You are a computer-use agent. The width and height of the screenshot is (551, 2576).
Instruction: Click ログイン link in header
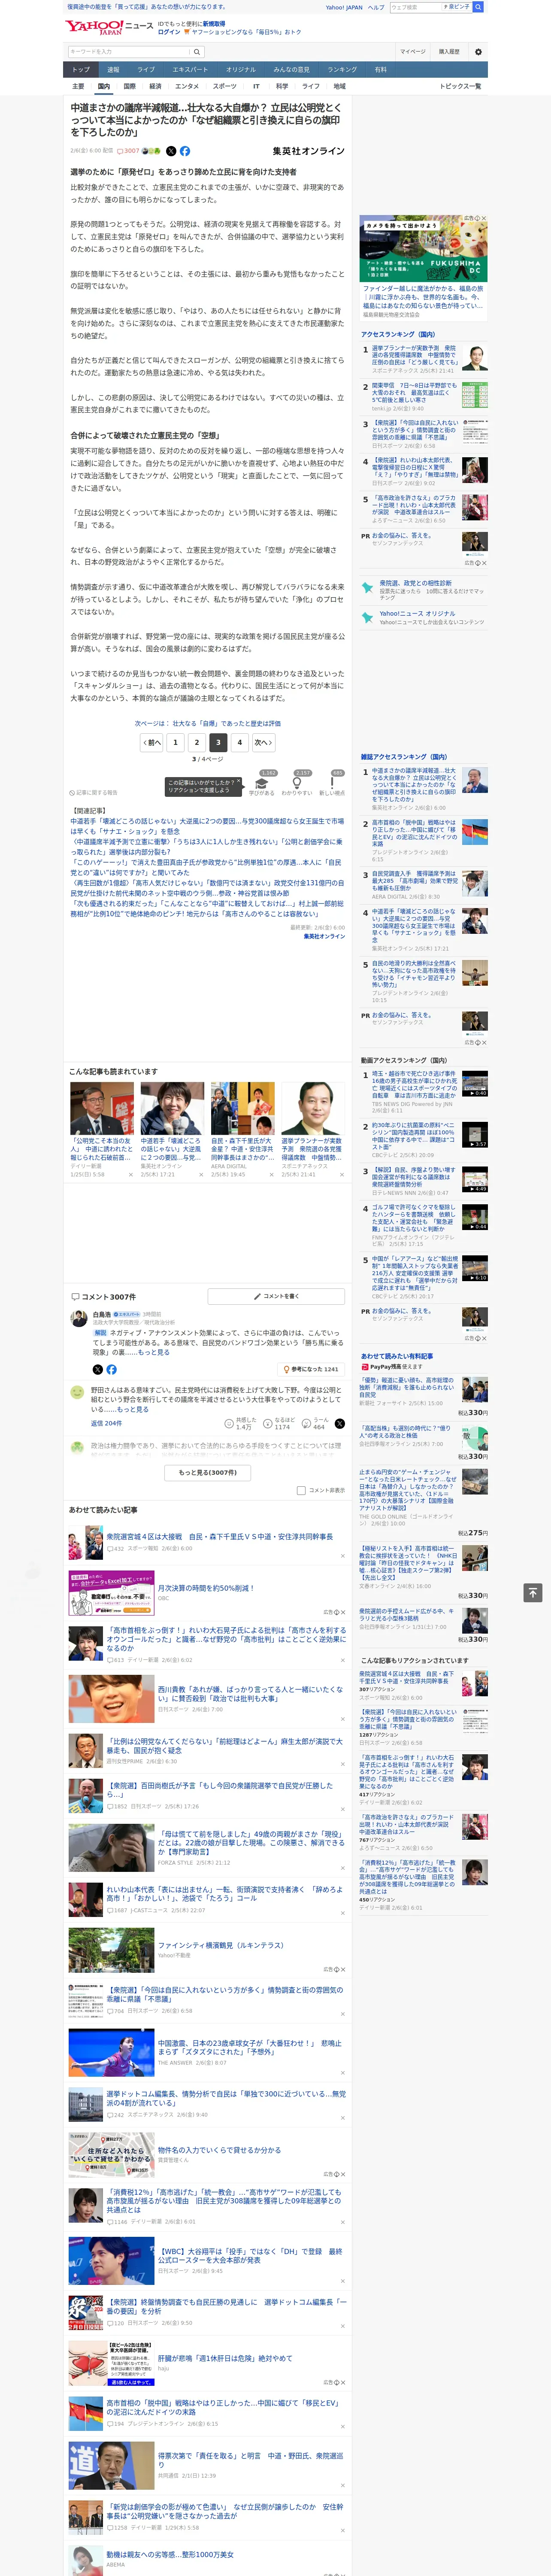point(169,32)
